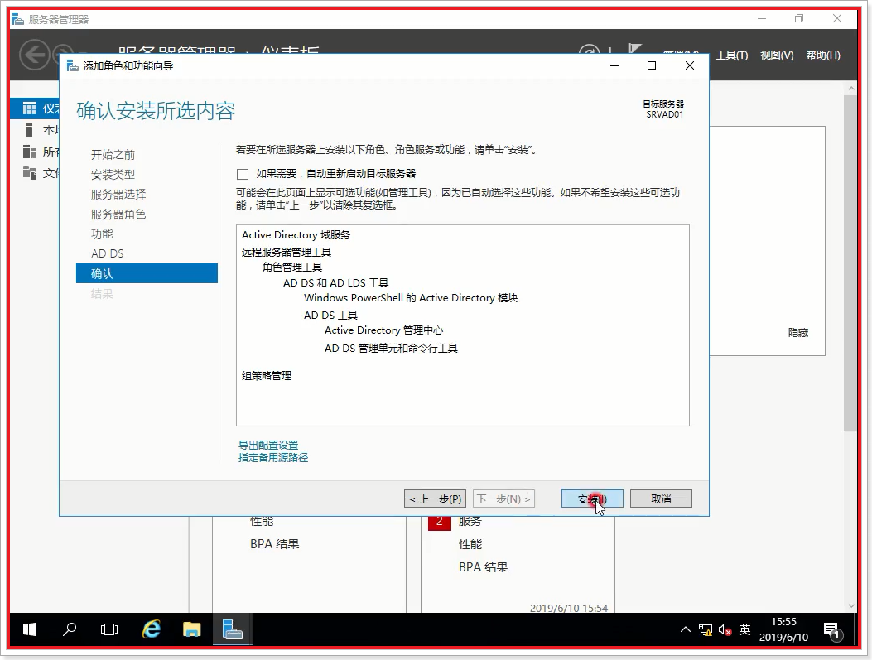Go back with the 上一步(P) button

coord(435,499)
